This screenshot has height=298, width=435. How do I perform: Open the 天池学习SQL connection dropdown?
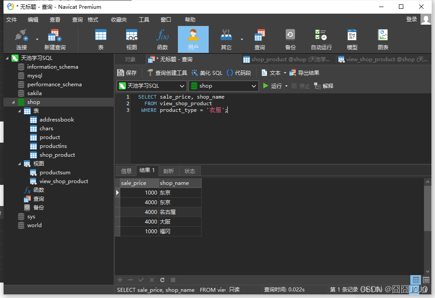(x=151, y=86)
